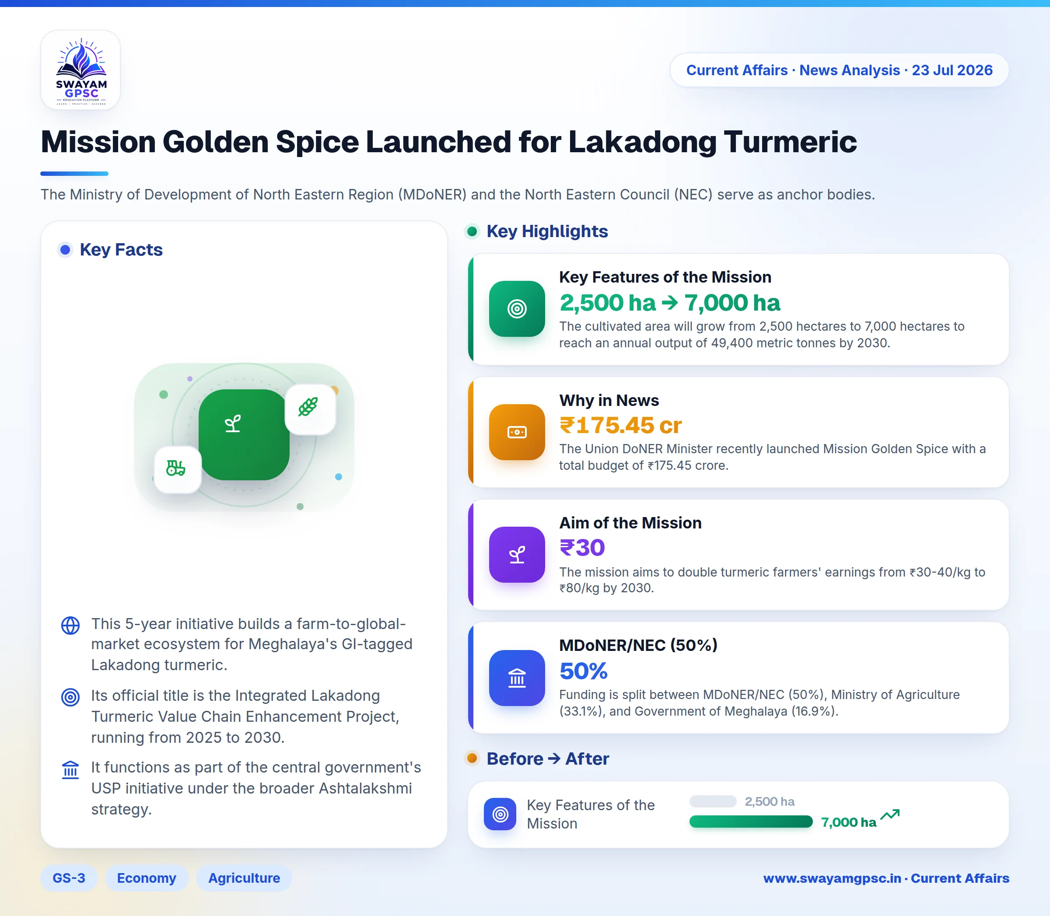Click the Current Affairs News Analysis date pill
Viewport: 1050px width, 916px height.
point(839,70)
